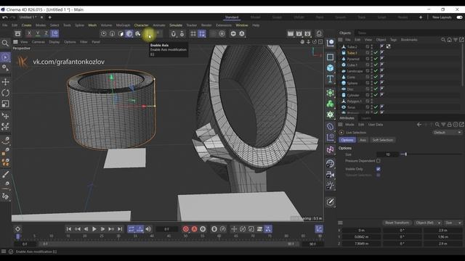465x261 pixels.
Task: Go to start of animation
Action: pyautogui.click(x=69, y=229)
